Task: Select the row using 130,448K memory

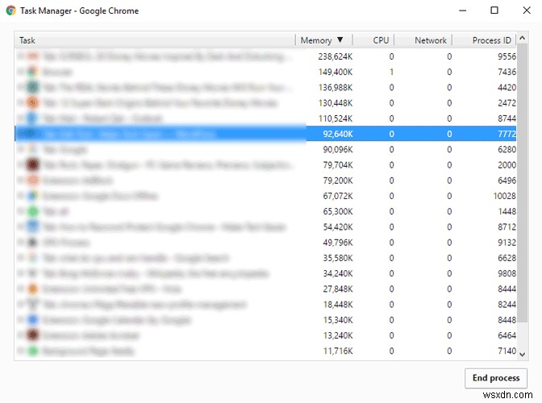Action: pyautogui.click(x=265, y=103)
